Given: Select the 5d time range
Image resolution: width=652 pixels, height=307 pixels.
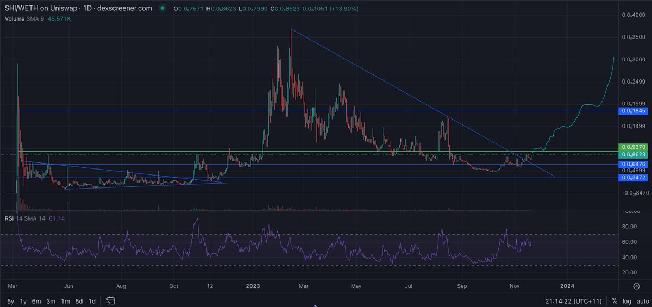Looking at the screenshot, I should [x=79, y=300].
